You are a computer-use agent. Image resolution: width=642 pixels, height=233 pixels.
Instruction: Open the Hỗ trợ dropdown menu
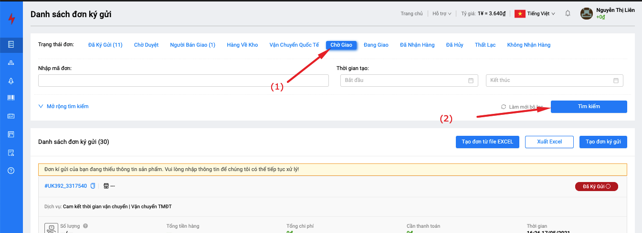pyautogui.click(x=442, y=13)
